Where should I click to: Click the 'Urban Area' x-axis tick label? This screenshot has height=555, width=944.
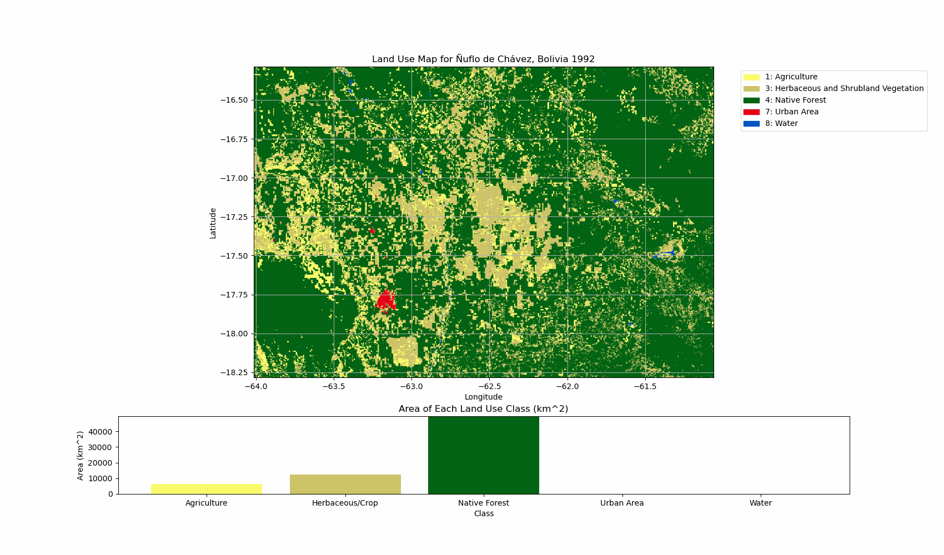pos(622,503)
